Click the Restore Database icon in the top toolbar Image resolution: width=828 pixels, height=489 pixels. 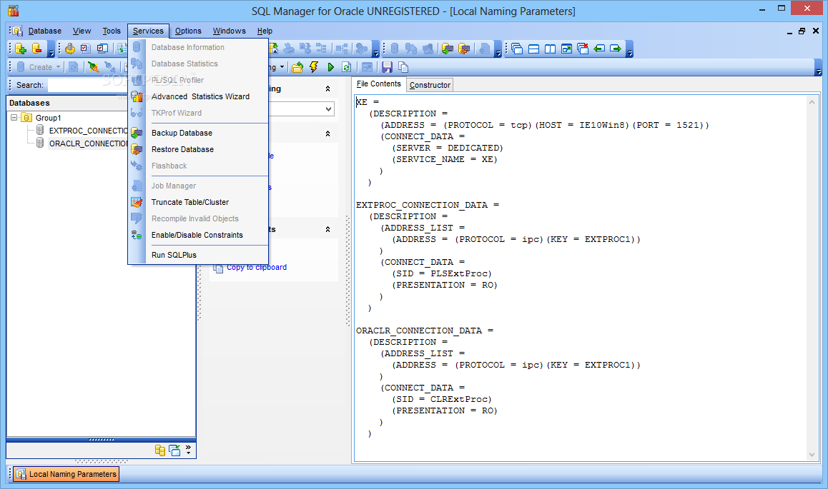463,49
